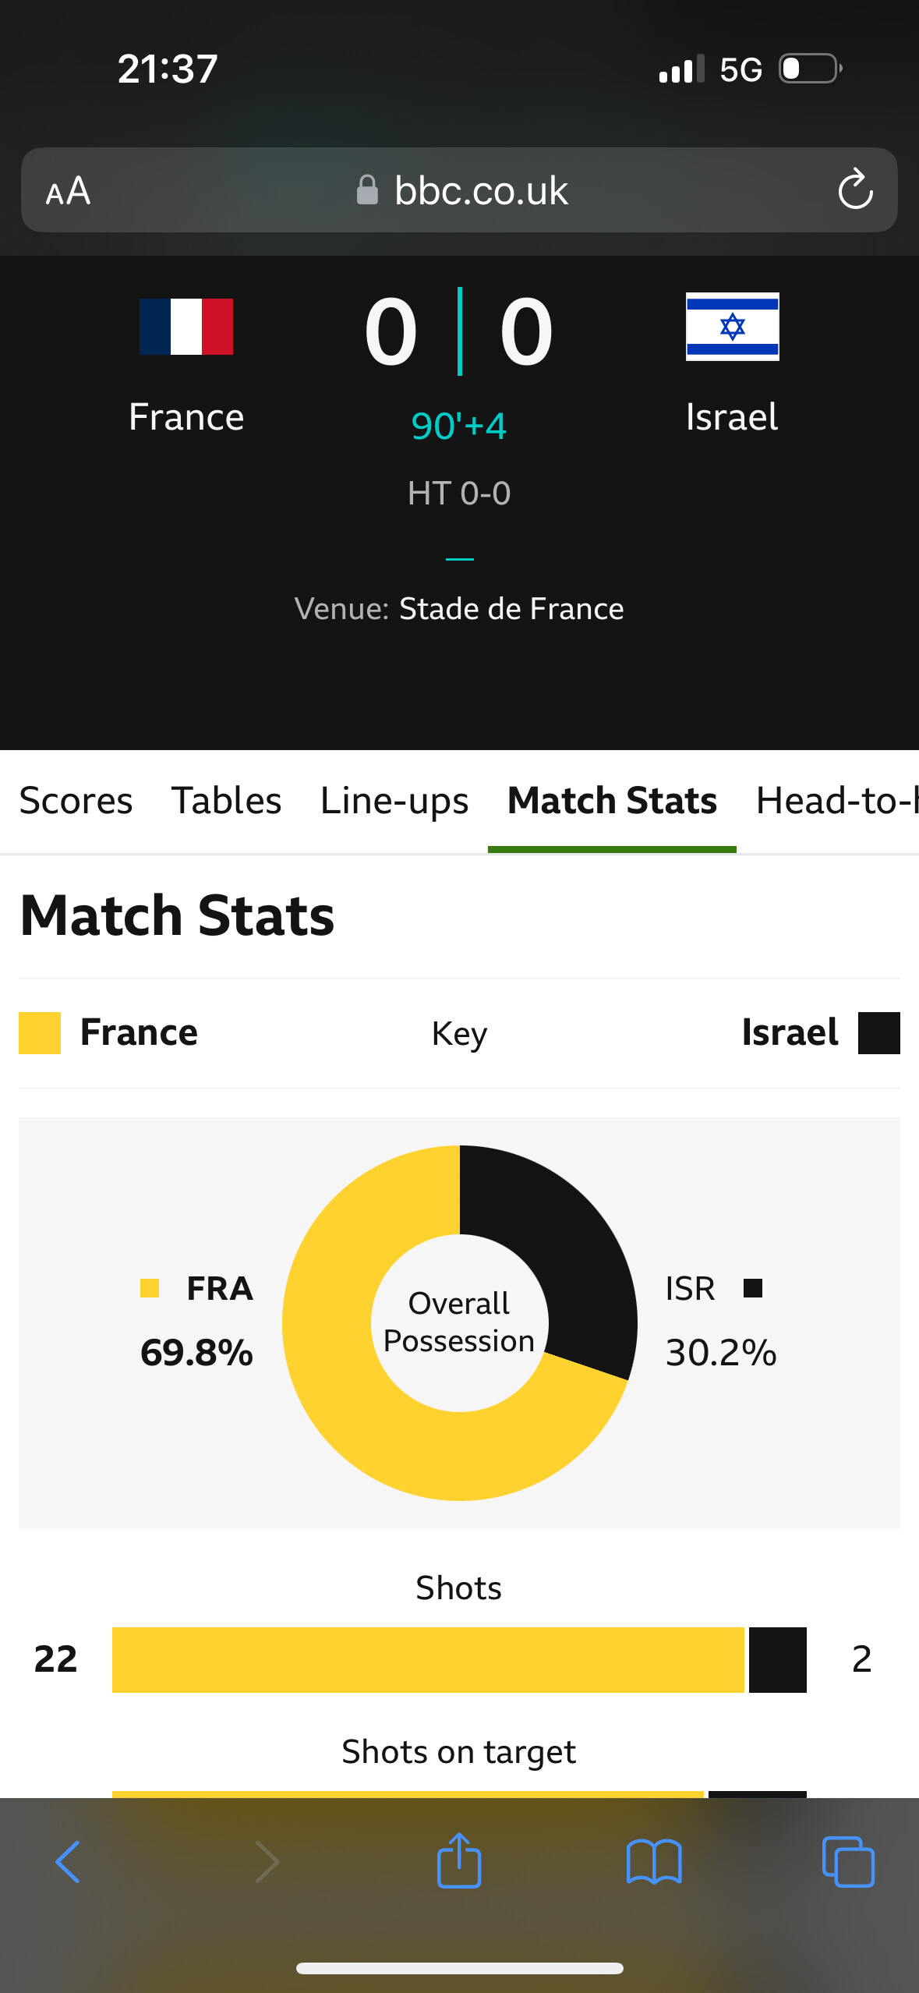Tap the black Israel key swatch
919x1993 pixels.
coord(878,1032)
